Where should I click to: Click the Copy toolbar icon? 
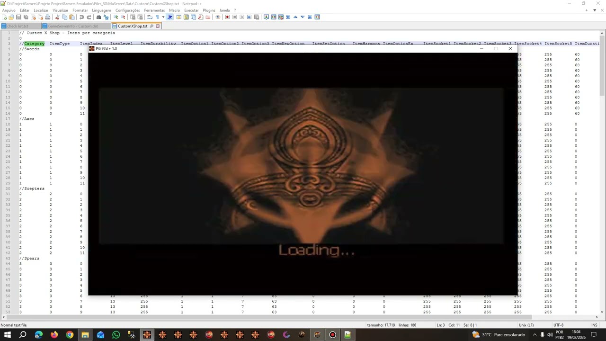point(64,17)
